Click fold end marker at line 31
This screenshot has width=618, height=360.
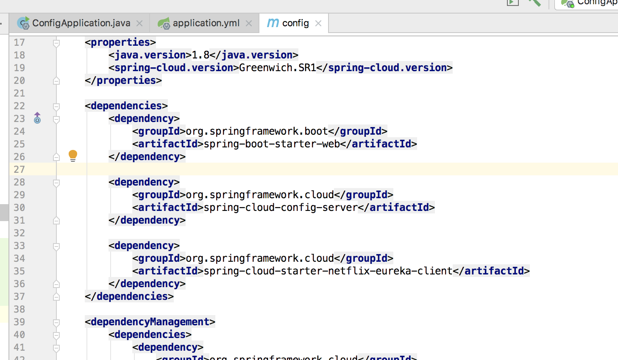coord(56,221)
